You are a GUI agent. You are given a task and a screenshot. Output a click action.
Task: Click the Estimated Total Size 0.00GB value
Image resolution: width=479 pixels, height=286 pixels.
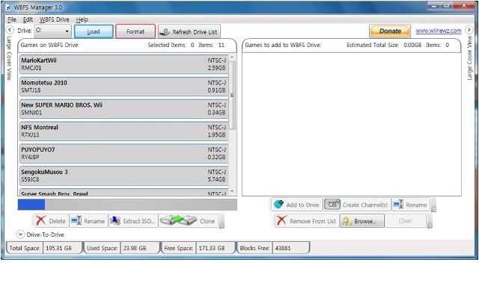(412, 45)
